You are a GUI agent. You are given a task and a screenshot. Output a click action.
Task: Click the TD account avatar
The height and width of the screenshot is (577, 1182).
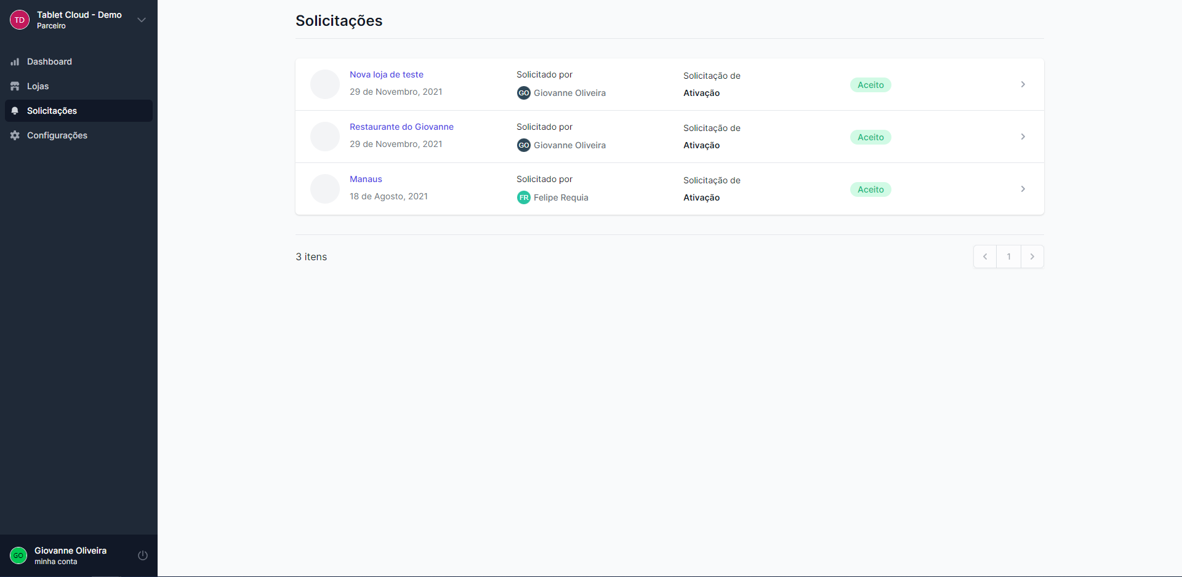pyautogui.click(x=20, y=20)
